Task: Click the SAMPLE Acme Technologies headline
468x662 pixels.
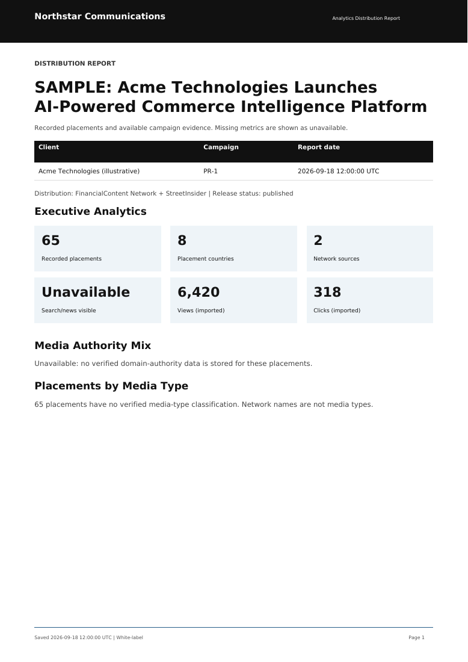Action: pyautogui.click(x=230, y=97)
